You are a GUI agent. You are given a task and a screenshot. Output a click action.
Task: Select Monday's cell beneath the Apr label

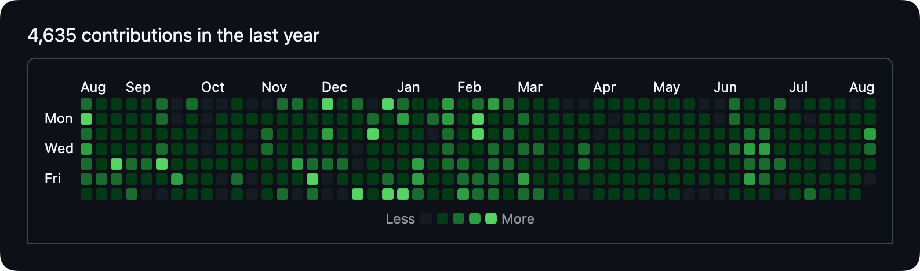tap(599, 119)
